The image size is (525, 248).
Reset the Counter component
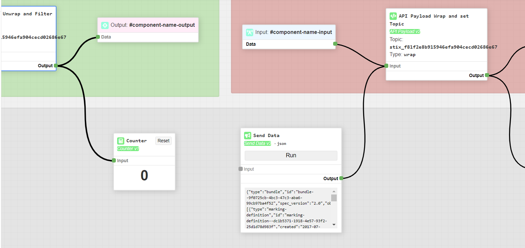(163, 141)
